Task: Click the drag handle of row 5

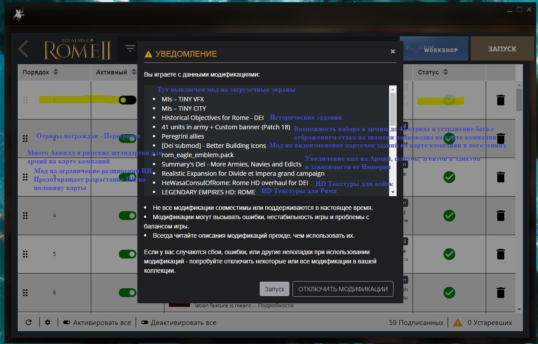Action: [25, 254]
